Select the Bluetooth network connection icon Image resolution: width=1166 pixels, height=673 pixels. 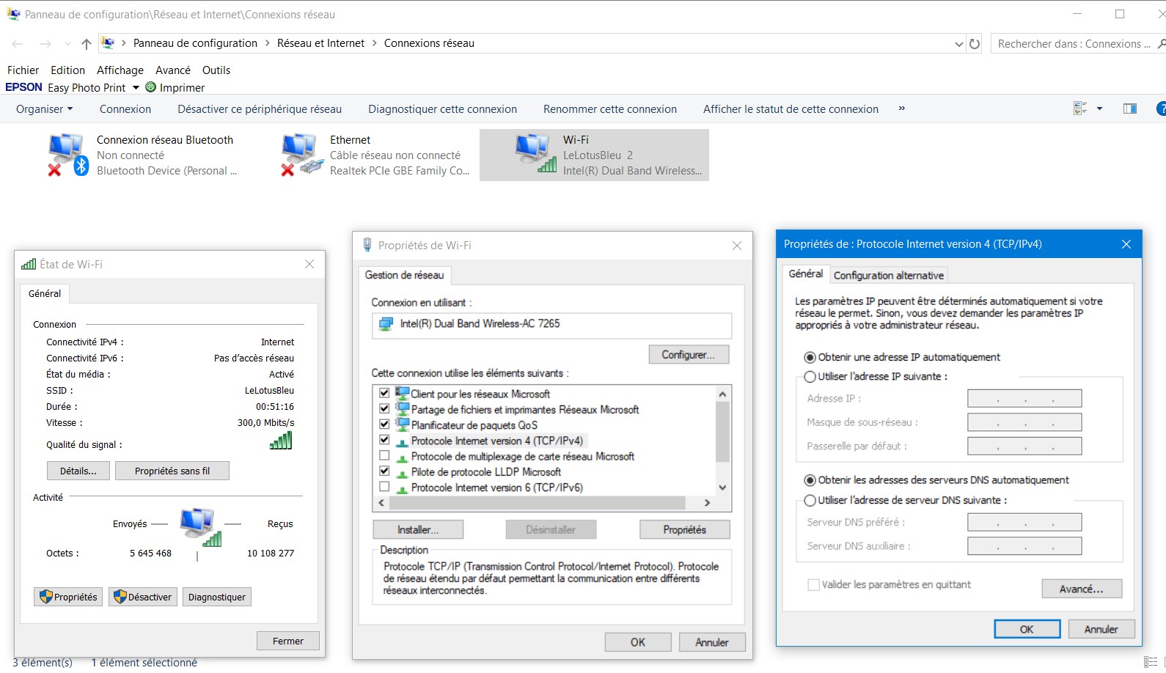67,155
